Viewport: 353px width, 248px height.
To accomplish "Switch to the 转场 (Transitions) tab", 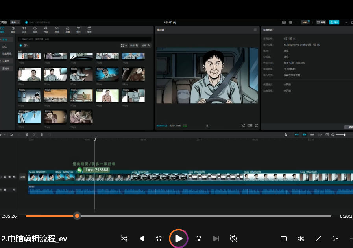I will tap(57, 29).
